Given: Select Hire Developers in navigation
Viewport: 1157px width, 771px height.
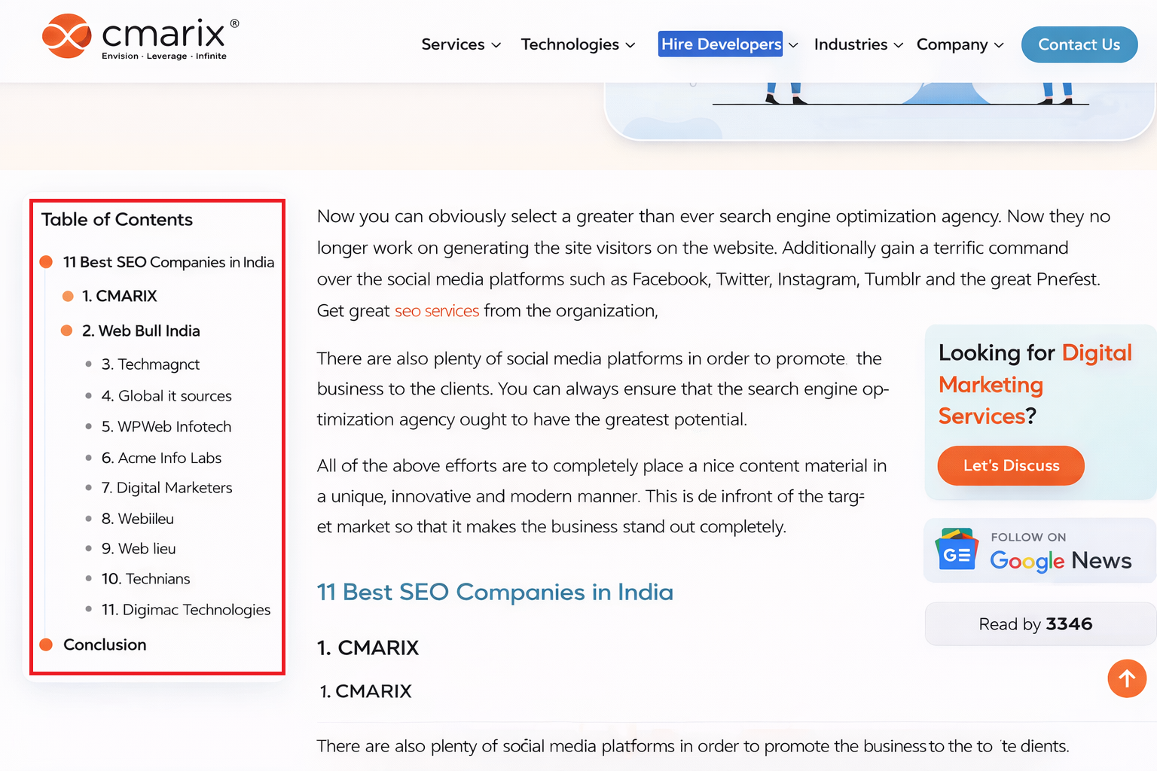Looking at the screenshot, I should click(x=721, y=44).
